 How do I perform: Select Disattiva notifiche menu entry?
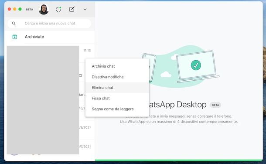click(x=117, y=77)
